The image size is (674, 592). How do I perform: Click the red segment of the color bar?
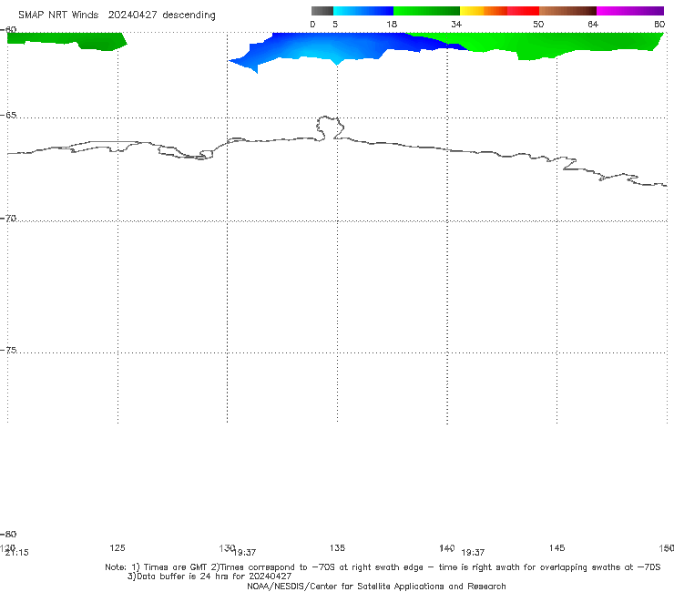[x=523, y=11]
